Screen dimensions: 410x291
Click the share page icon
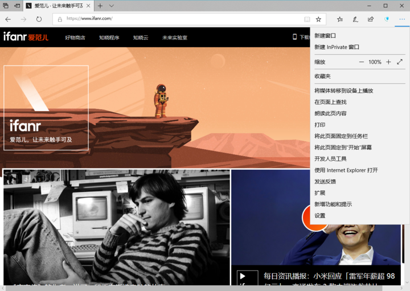pos(371,19)
